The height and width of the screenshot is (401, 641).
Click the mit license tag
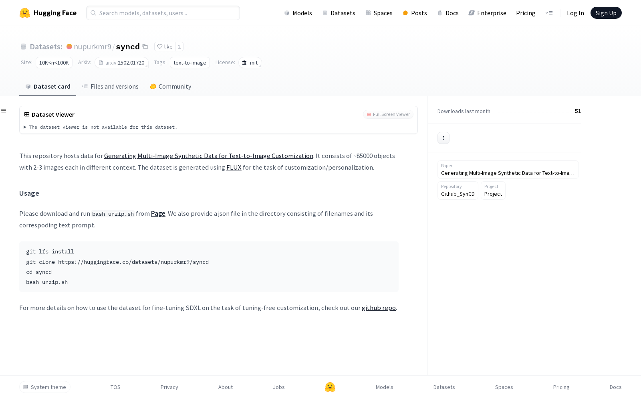pos(250,63)
